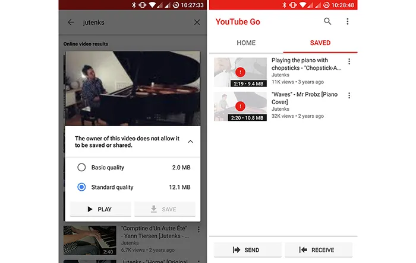Select Standard quality radio option
Image resolution: width=416 pixels, height=263 pixels.
point(82,187)
